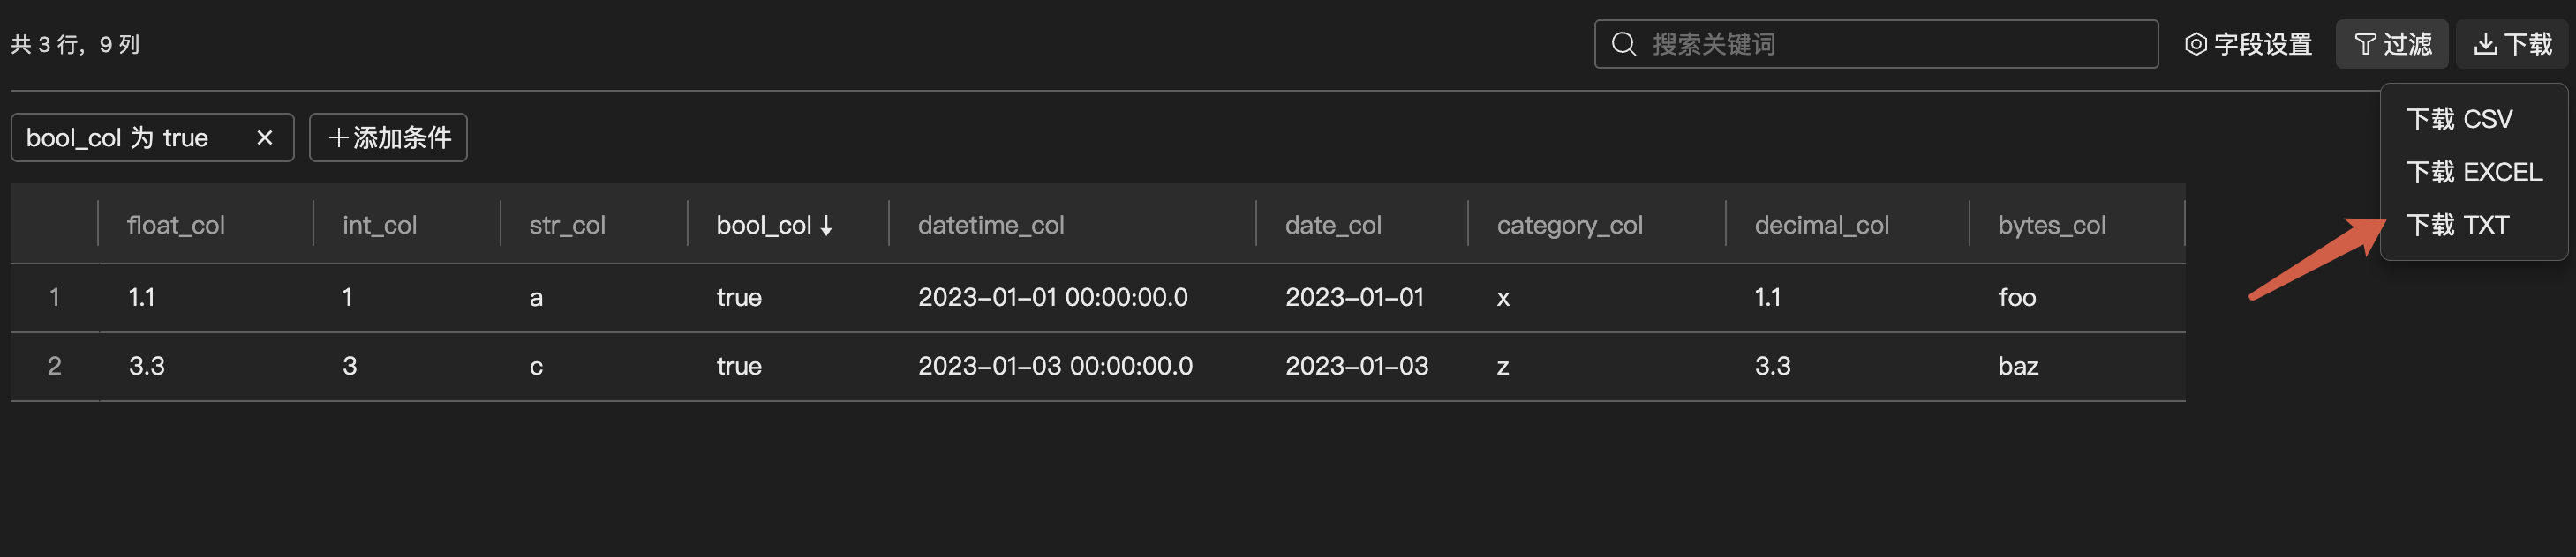Viewport: 2576px width, 557px height.
Task: Toggle the filter (过滤) button
Action: [x=2392, y=44]
